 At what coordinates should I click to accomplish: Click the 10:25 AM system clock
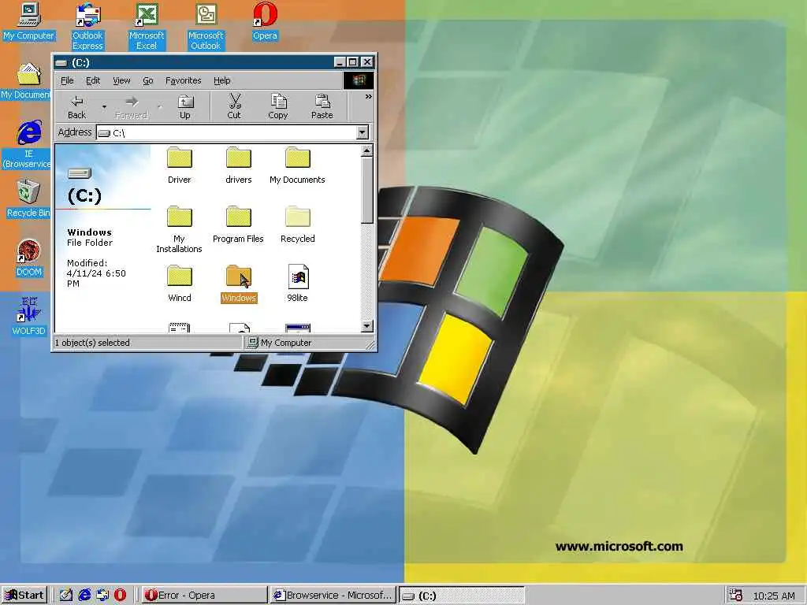pos(774,596)
